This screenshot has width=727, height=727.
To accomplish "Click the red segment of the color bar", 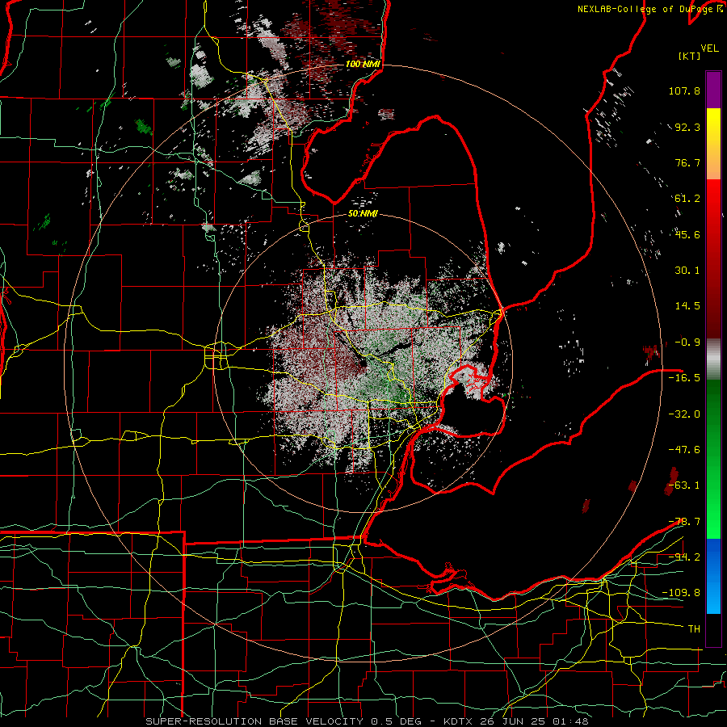I will tap(713, 258).
